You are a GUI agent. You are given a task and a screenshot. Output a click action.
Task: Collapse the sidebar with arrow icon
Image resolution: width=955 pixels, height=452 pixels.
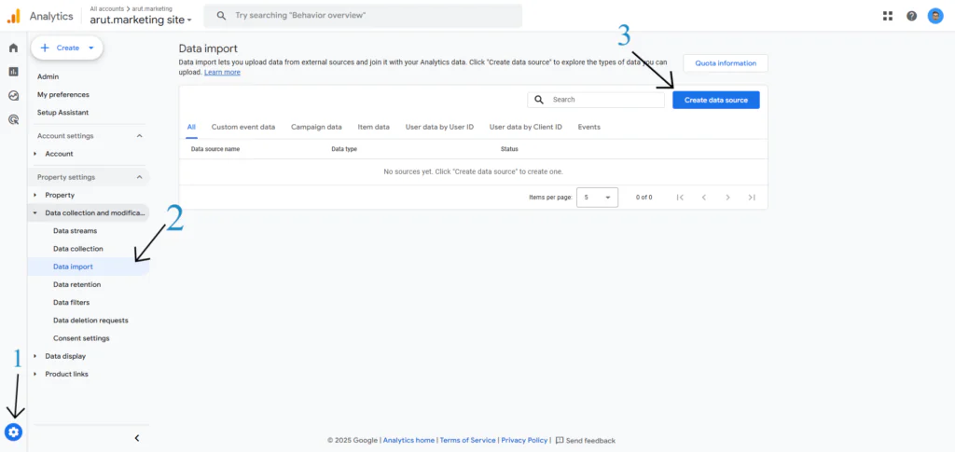pos(137,438)
